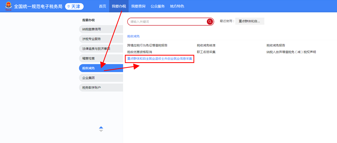
Task: Select 企业集团 in sidebar
Action: point(101,78)
